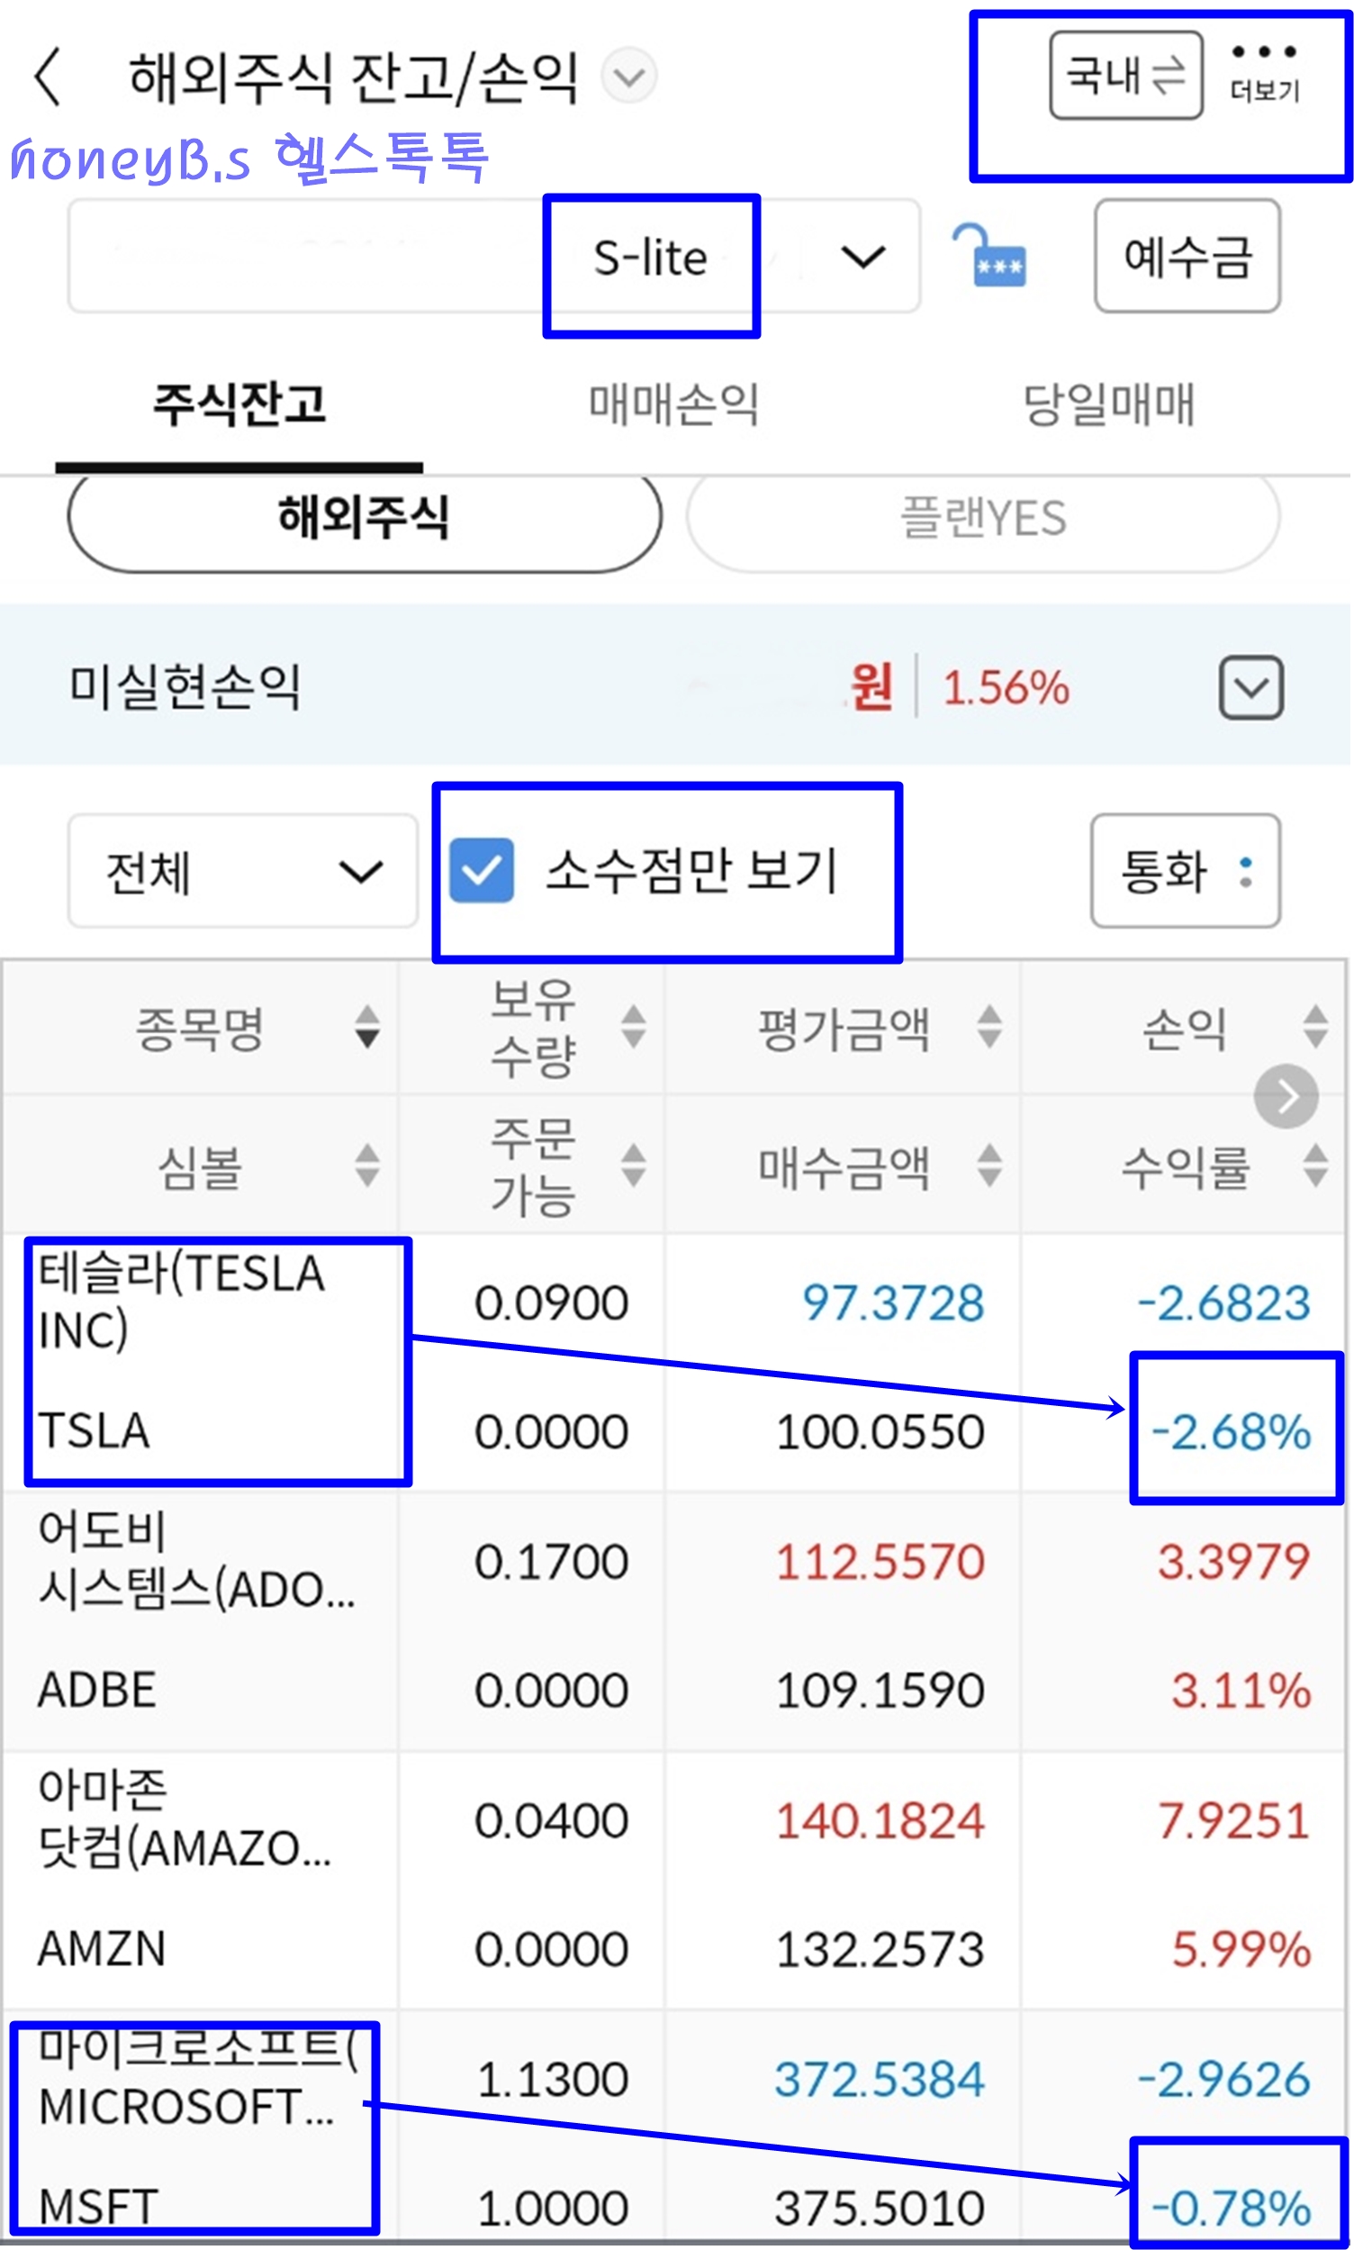Viewport: 1354px width, 2250px height.
Task: Tap the blue password lock icon
Action: pyautogui.click(x=990, y=257)
